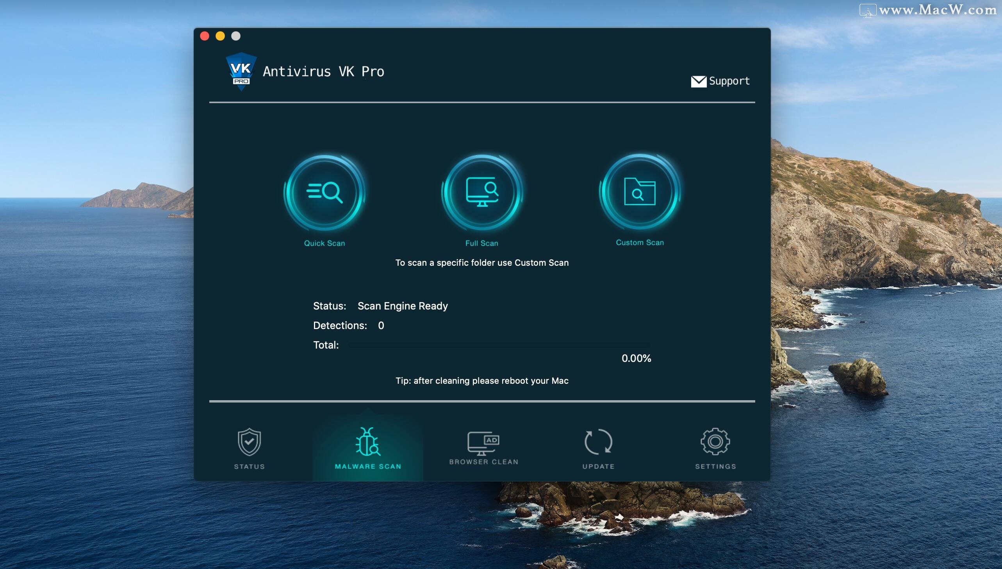Viewport: 1002px width, 569px height.
Task: Open the Support link text
Action: coord(729,81)
